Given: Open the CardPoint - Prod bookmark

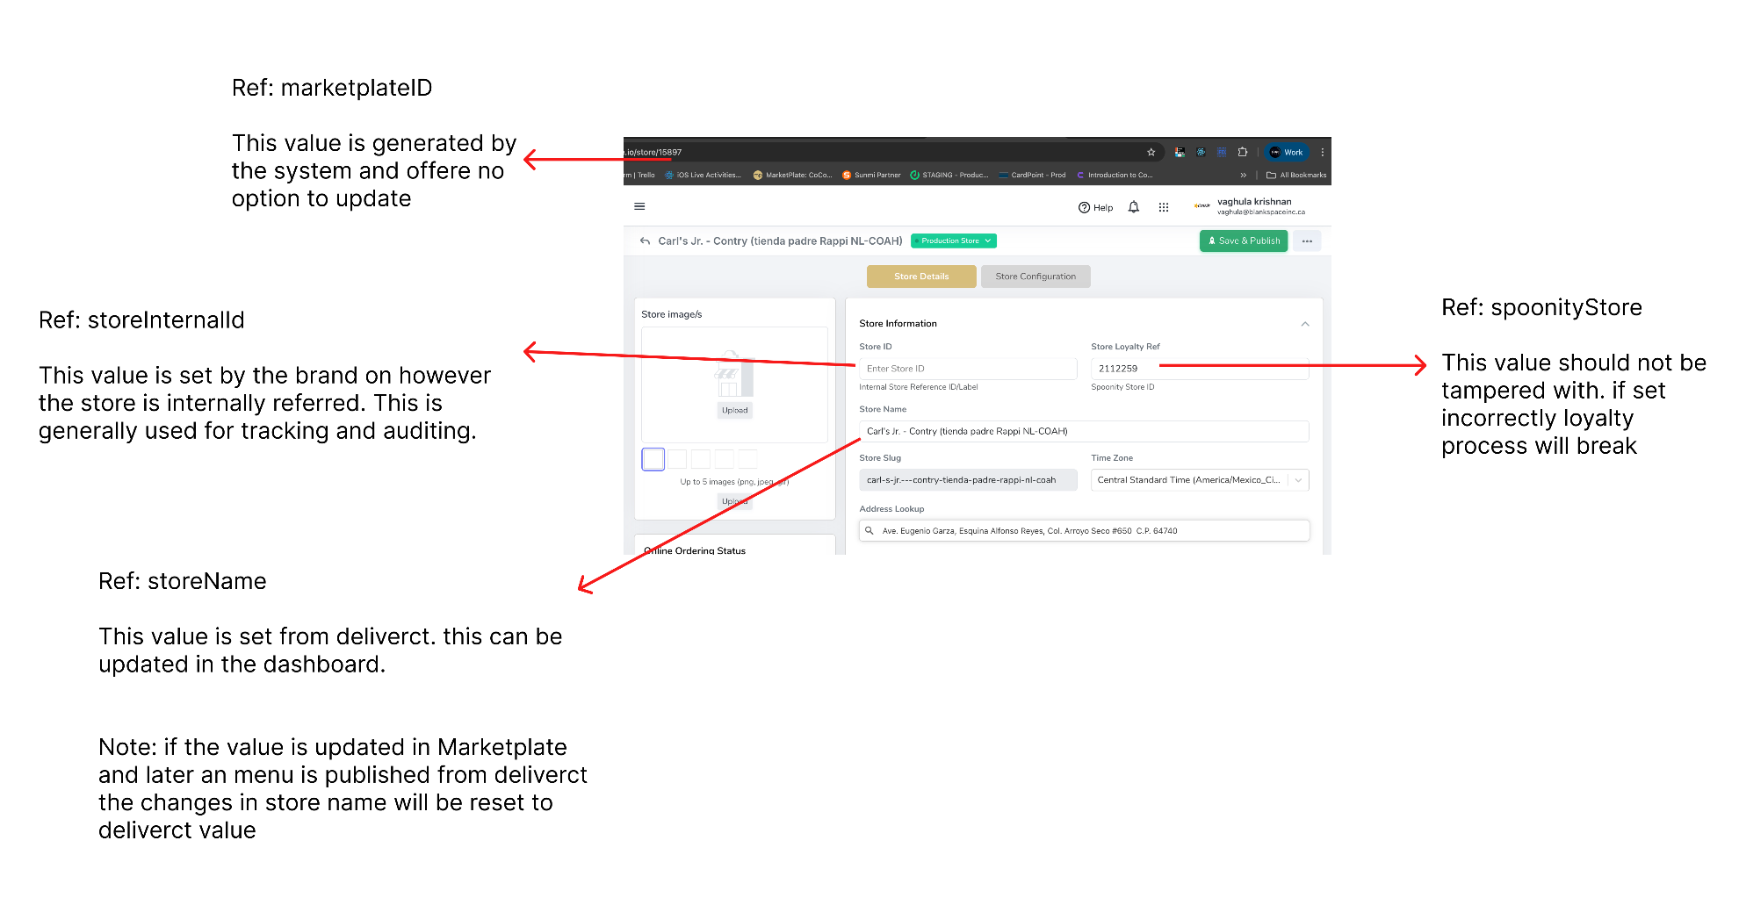Looking at the screenshot, I should (1032, 175).
